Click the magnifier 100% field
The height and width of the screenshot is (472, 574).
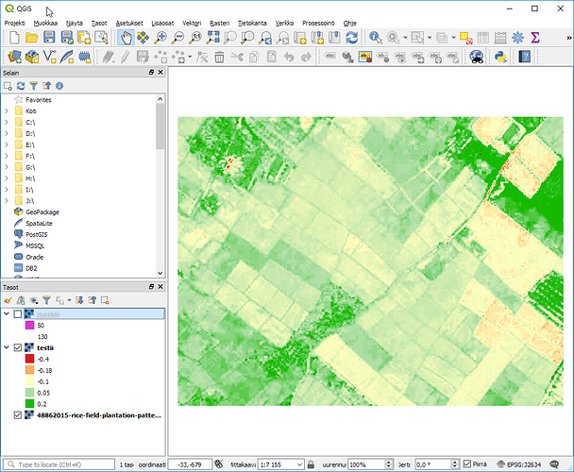pyautogui.click(x=366, y=464)
